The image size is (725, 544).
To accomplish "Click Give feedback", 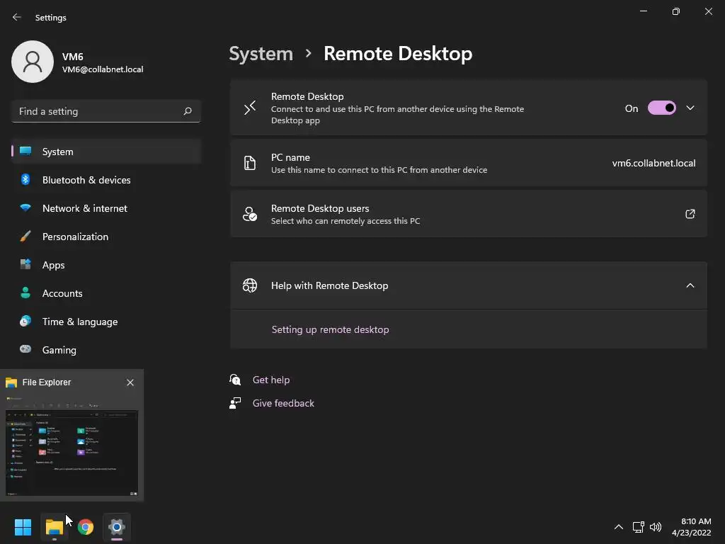I will [283, 403].
